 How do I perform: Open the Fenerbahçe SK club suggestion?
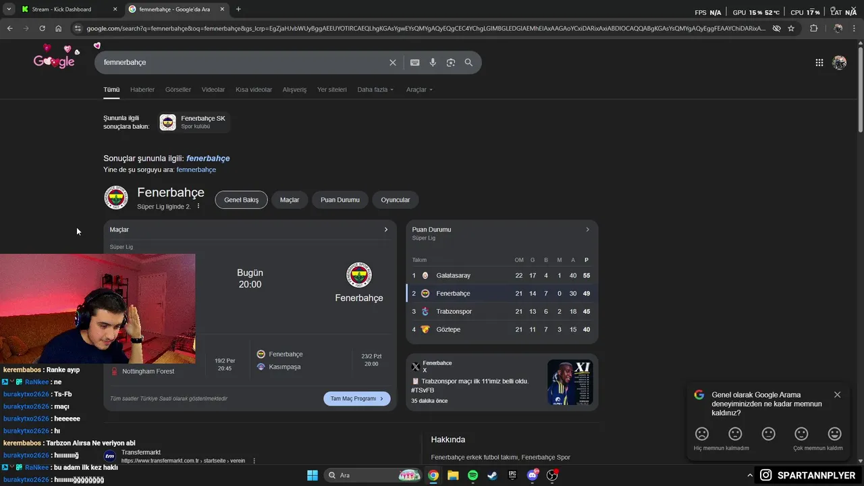click(194, 122)
